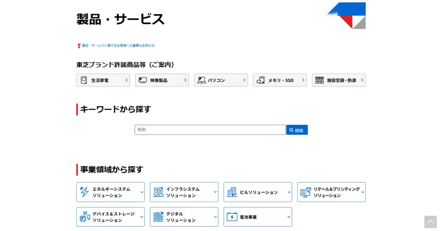This screenshot has width=442, height=231.
Task: Open the important notice link about 製品・サービス
Action: point(118,46)
